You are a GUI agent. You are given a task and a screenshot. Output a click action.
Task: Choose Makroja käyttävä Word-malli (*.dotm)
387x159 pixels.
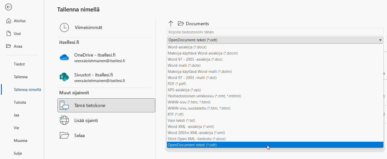point(275,72)
